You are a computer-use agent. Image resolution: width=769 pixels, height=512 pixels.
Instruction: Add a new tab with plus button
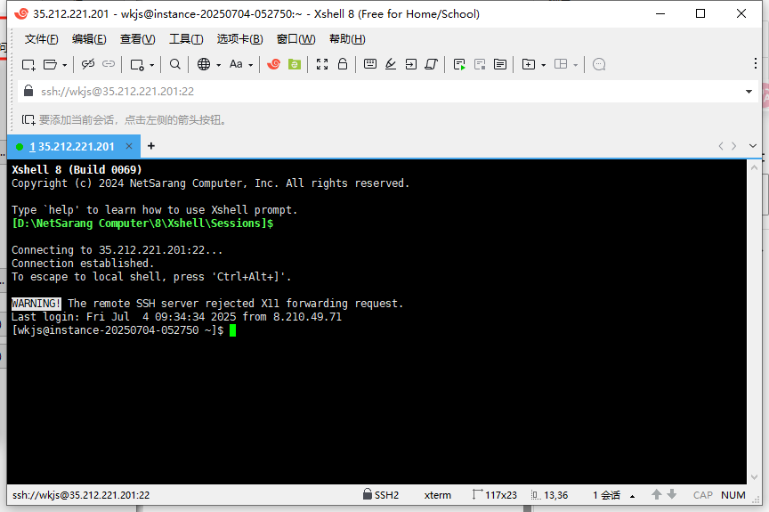(151, 146)
